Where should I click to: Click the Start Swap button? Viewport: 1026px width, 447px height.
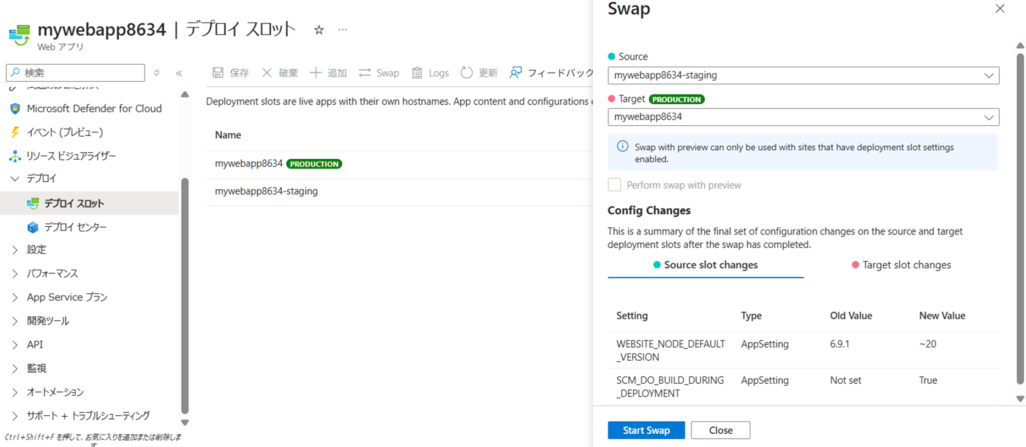[646, 430]
